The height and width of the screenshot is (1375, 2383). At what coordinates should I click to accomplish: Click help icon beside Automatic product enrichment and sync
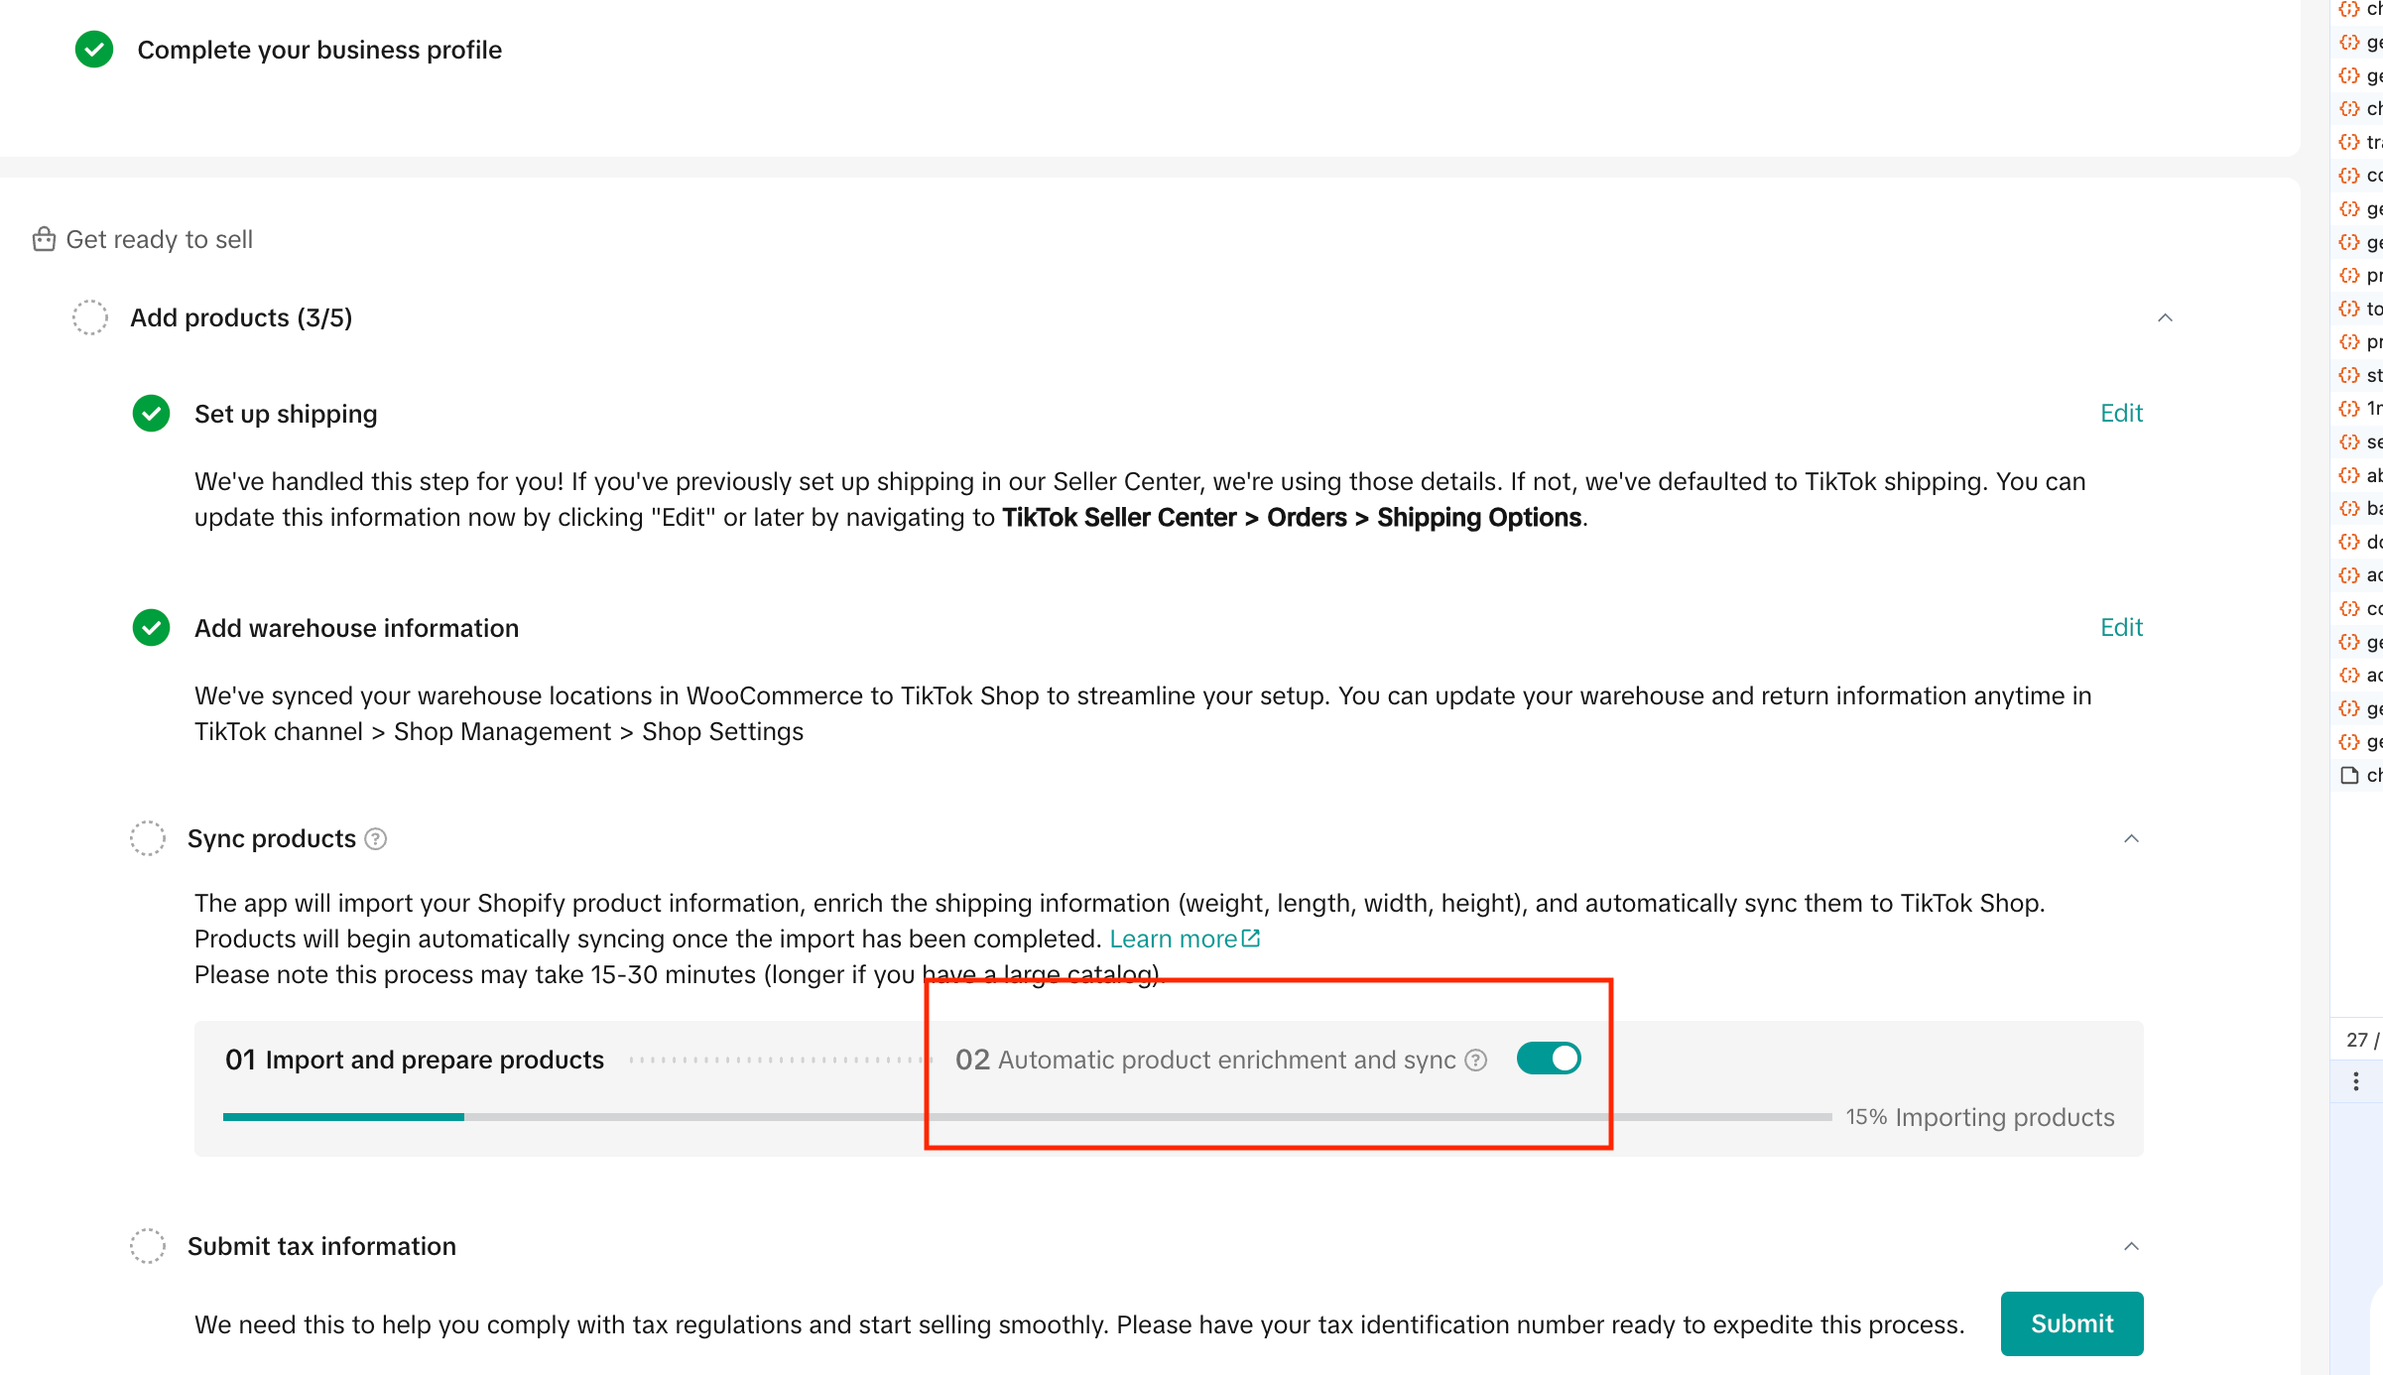1476,1061
